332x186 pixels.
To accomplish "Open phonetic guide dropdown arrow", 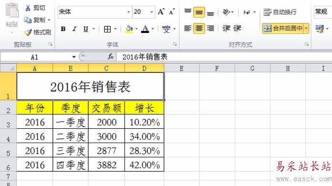I will [175, 29].
